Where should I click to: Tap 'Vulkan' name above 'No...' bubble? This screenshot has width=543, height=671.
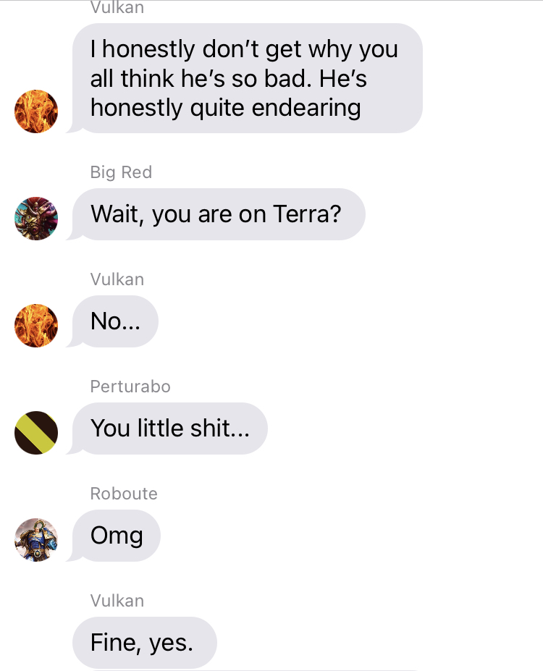(117, 279)
